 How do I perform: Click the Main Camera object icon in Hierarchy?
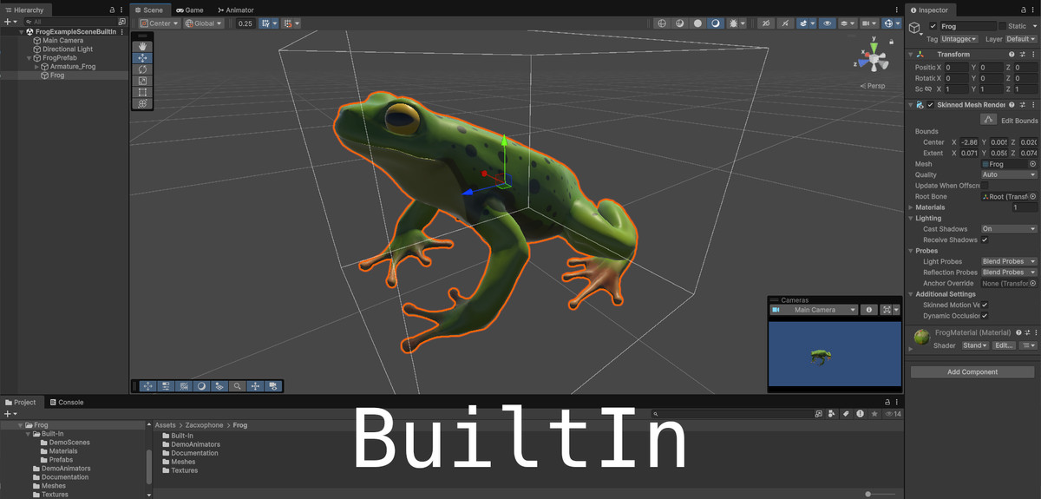(36, 41)
